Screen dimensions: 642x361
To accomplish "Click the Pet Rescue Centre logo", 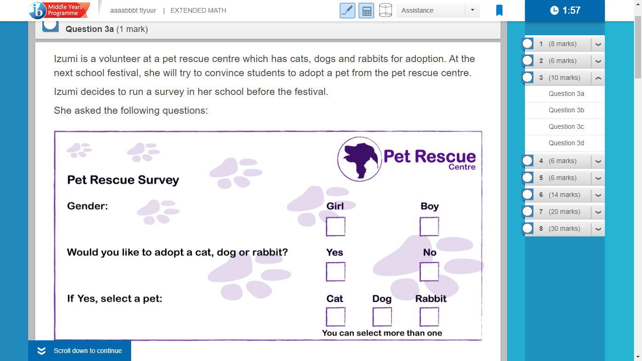I will (x=407, y=159).
